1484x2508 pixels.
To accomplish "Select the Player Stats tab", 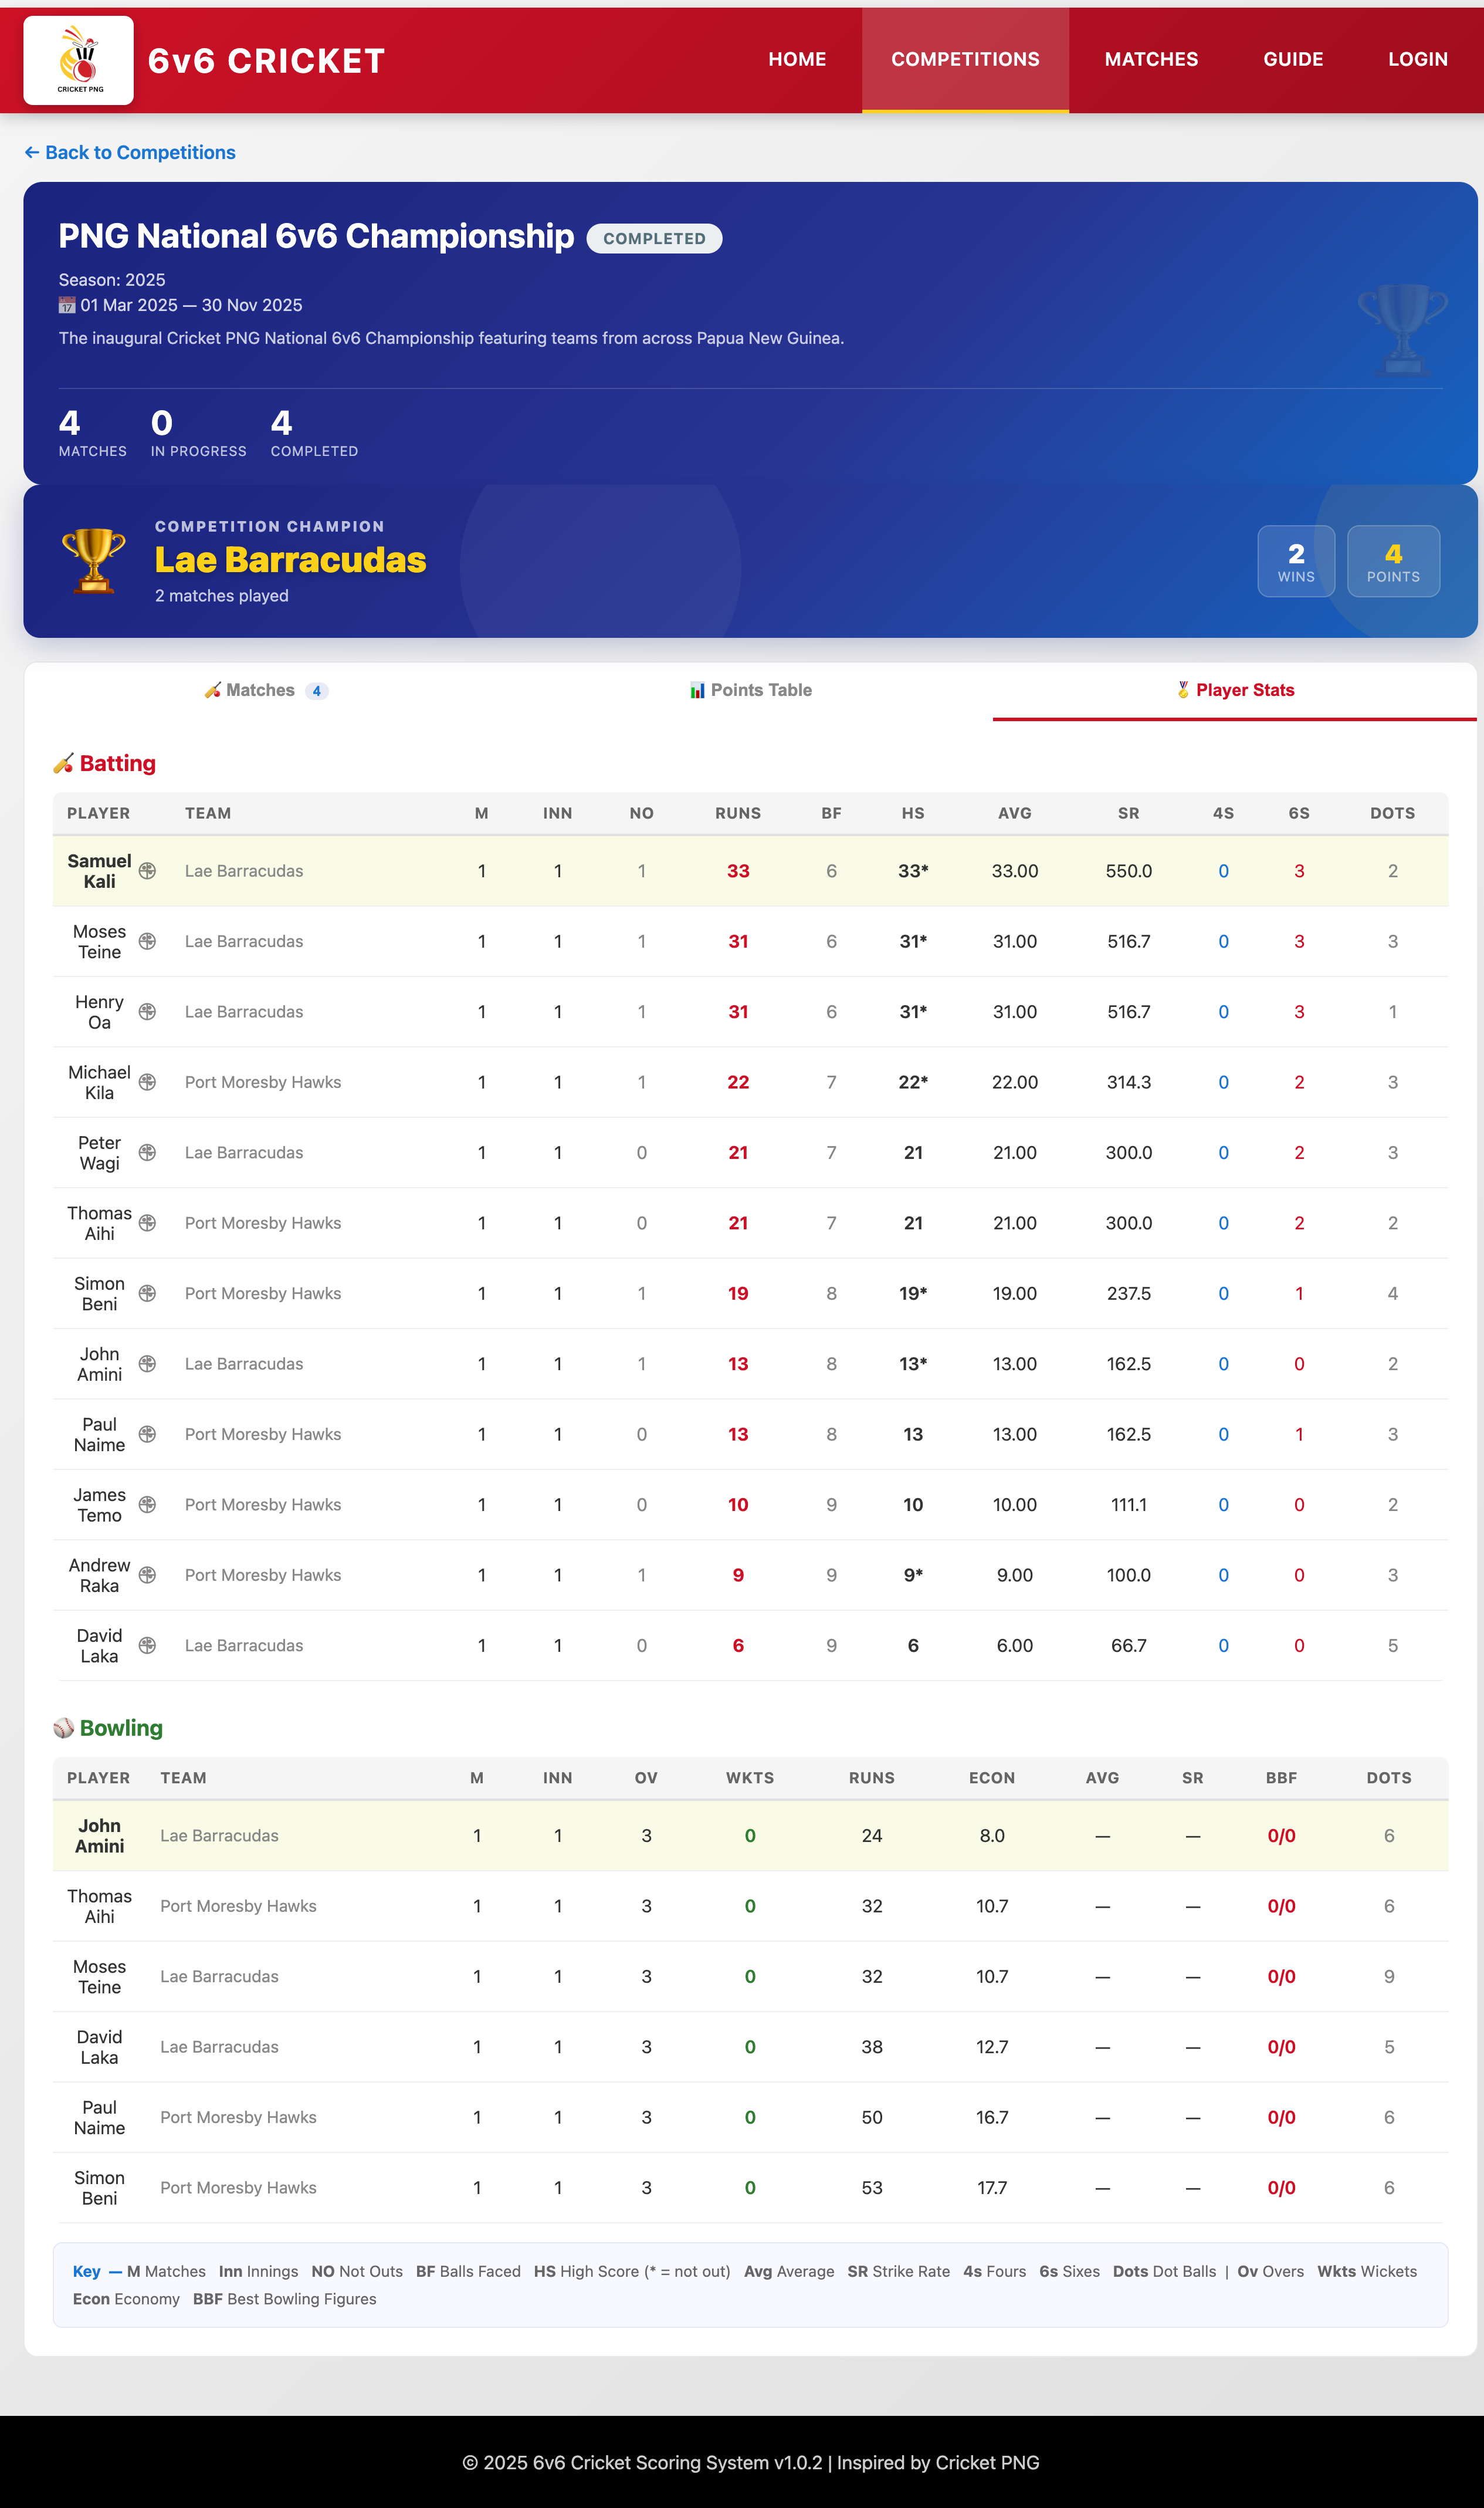I will (x=1234, y=690).
